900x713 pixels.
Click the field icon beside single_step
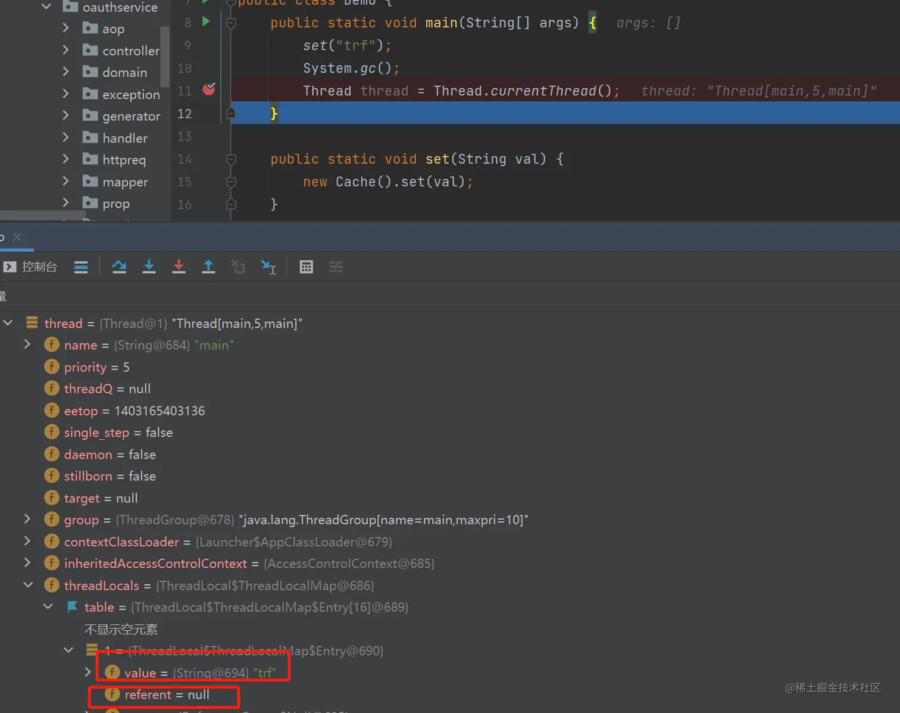coord(52,432)
